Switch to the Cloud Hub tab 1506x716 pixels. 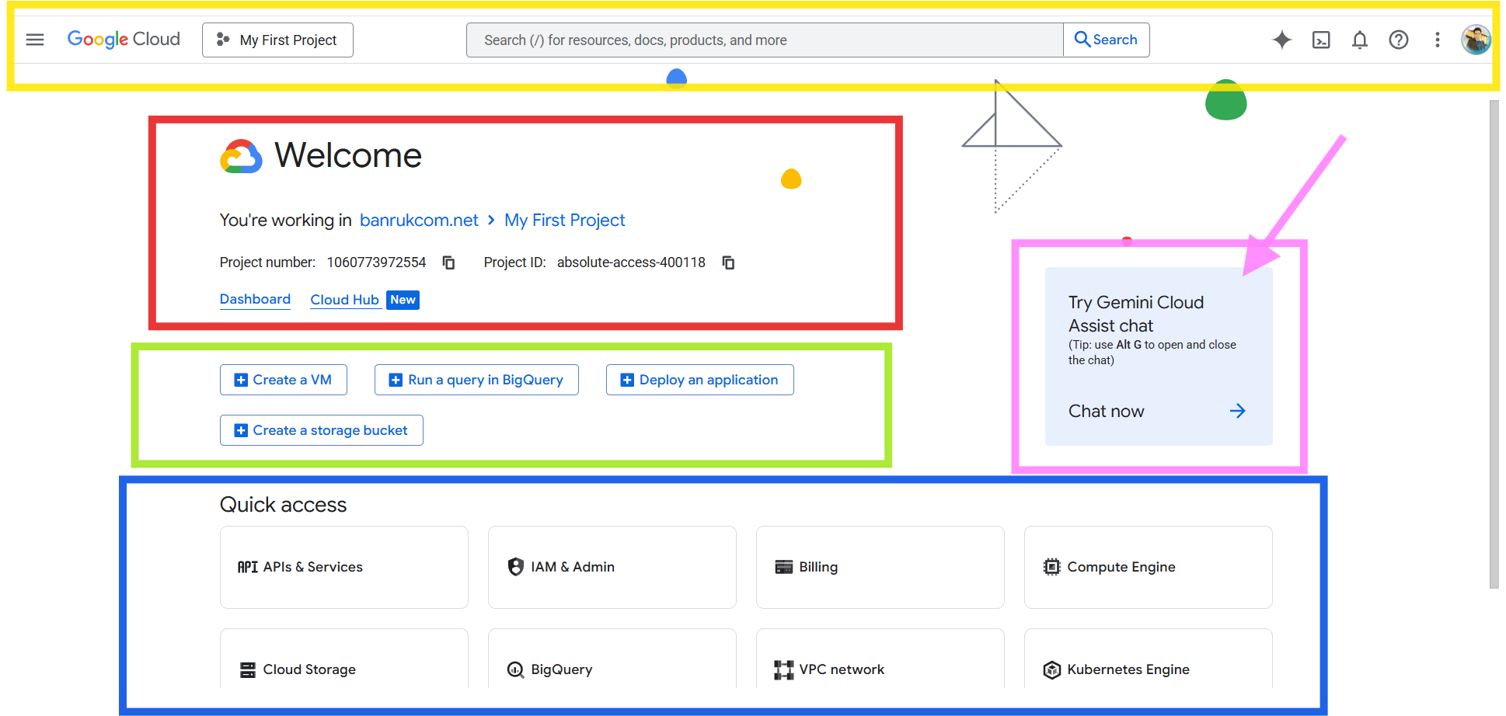coord(345,300)
